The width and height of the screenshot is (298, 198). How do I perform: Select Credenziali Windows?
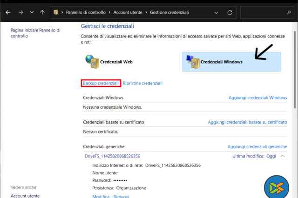[x=231, y=62]
